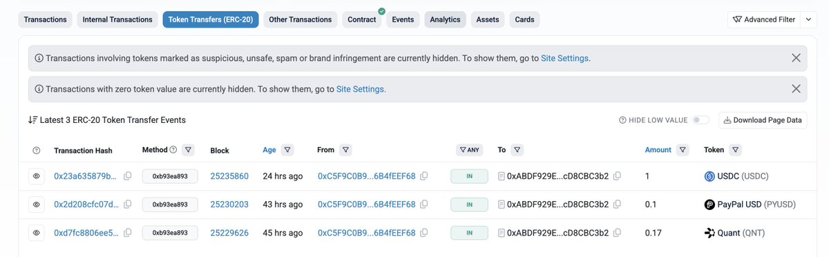Open the Token column filter
The height and width of the screenshot is (257, 829).
click(735, 149)
